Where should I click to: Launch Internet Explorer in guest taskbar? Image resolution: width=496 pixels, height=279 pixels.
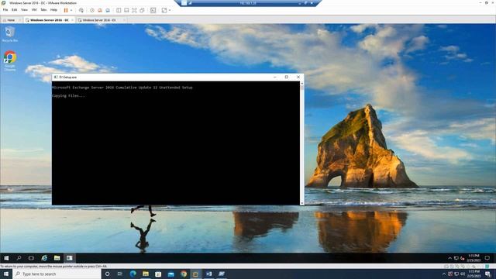(44, 258)
